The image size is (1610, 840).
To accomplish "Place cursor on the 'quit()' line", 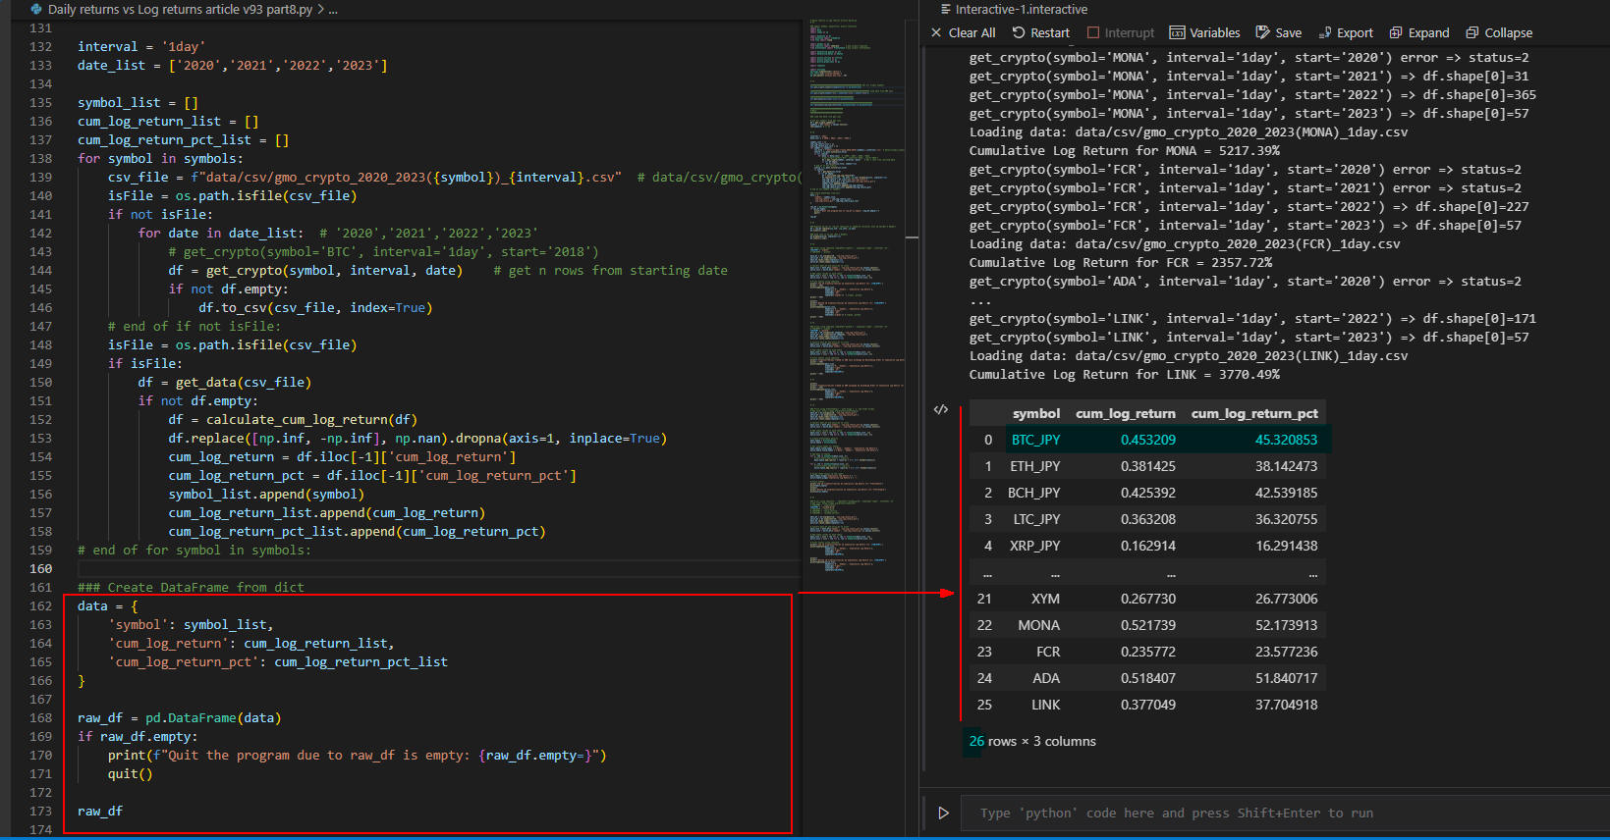I will click(x=131, y=773).
